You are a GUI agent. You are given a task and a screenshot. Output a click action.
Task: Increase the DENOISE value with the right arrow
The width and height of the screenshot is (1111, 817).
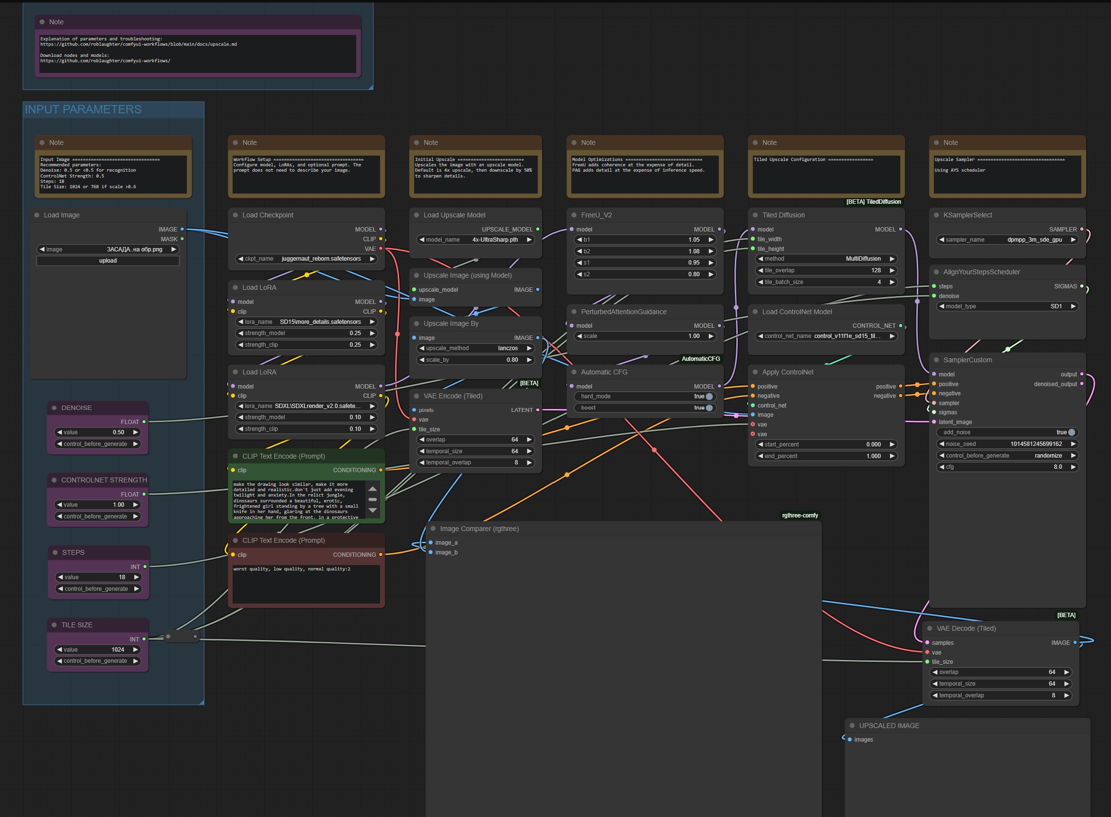135,432
